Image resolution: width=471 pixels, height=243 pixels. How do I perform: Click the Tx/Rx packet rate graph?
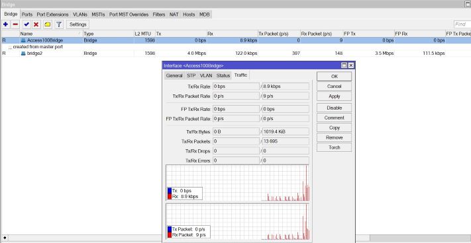click(237, 222)
